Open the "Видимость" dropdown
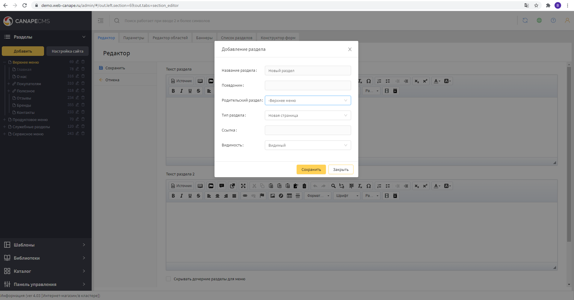 (x=308, y=145)
